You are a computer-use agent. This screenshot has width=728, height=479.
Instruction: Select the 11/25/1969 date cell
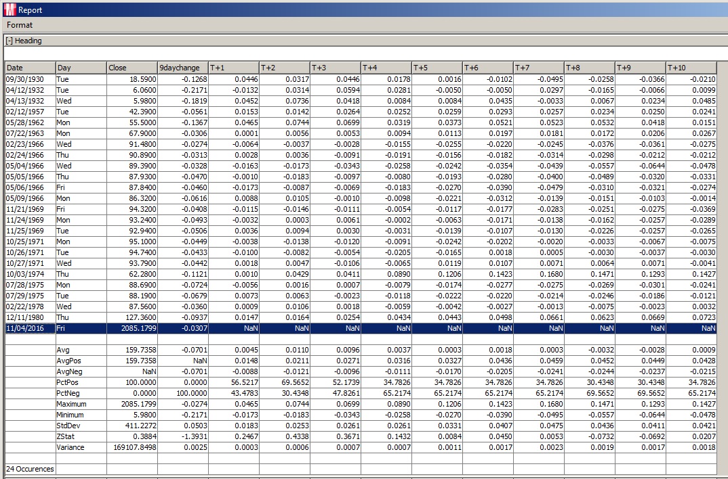(x=31, y=231)
